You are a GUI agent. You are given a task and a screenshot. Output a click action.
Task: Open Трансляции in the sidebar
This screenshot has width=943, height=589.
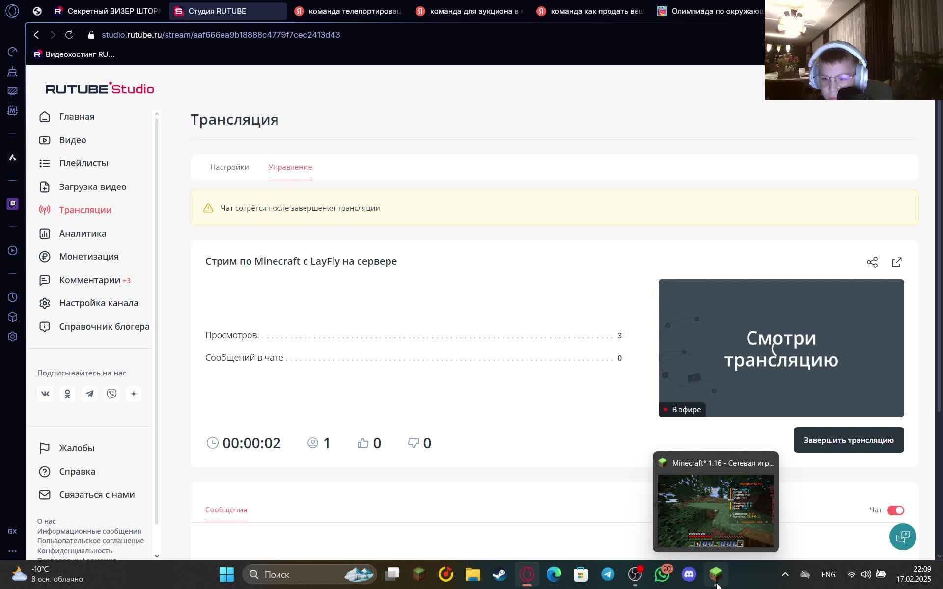85,210
